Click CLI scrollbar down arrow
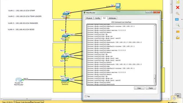Screen dimensions: 183x103 [155, 84]
